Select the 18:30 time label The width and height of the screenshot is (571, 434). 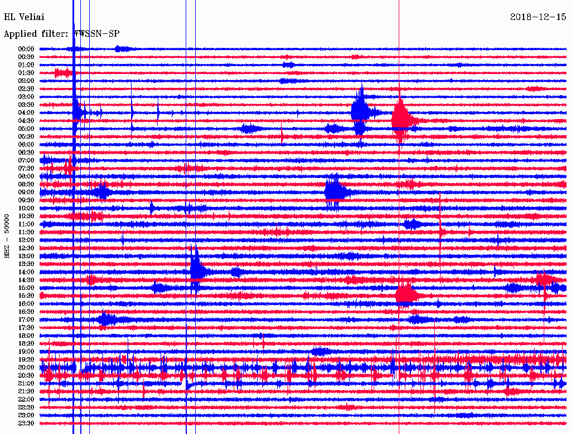(26, 343)
